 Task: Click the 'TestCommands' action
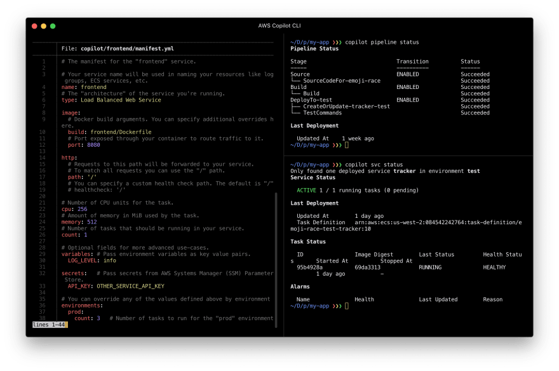[x=322, y=112]
